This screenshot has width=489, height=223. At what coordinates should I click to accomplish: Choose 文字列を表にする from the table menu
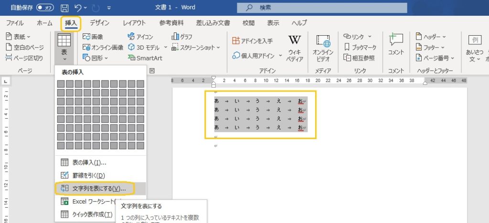[x=95, y=188]
